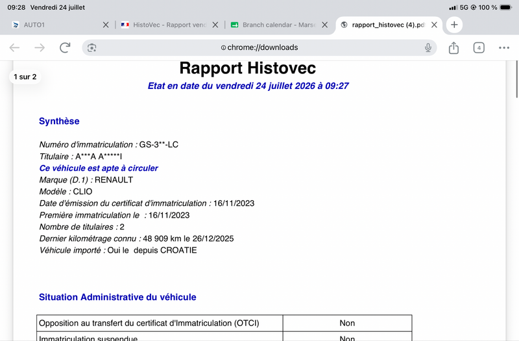Switch to HistoVec - Rapport tab
The height and width of the screenshot is (341, 519).
click(x=164, y=25)
